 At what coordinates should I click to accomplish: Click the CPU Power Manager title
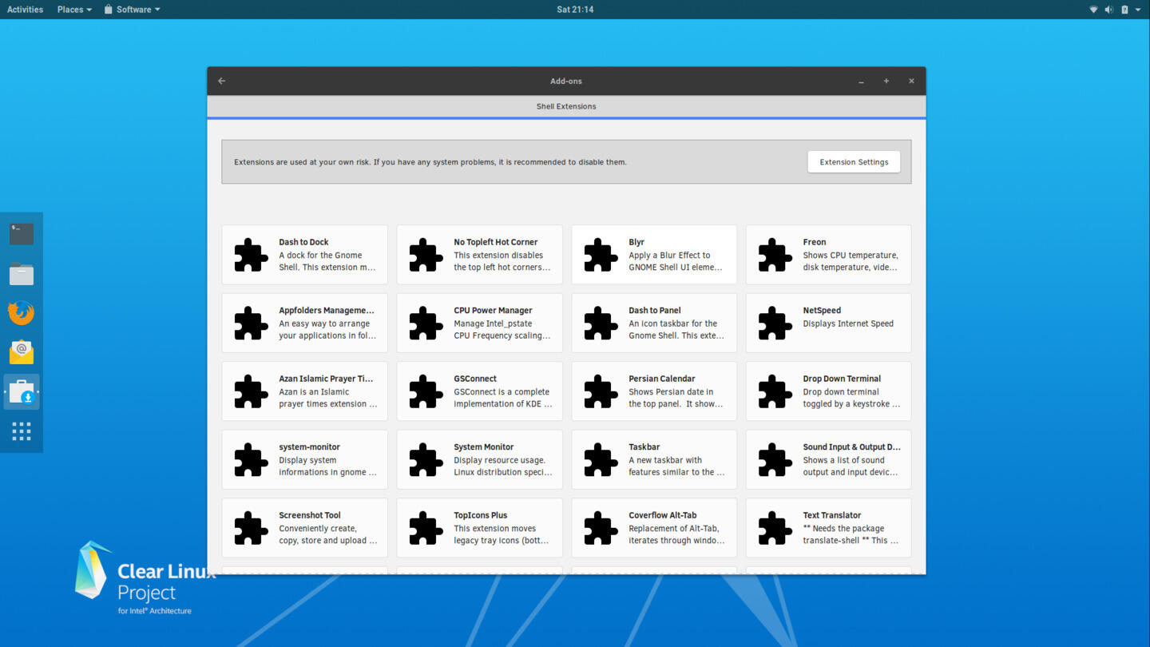coord(493,311)
